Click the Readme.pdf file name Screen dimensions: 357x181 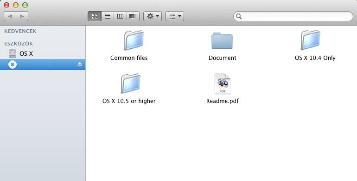coord(223,101)
